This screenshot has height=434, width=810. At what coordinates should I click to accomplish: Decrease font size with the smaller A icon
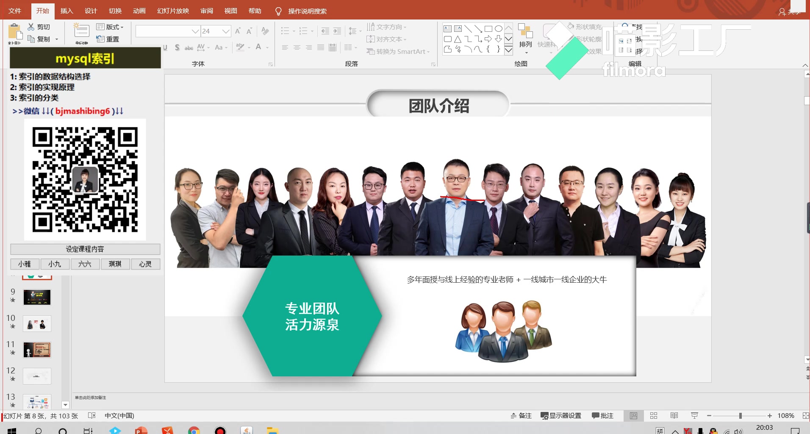pyautogui.click(x=249, y=31)
